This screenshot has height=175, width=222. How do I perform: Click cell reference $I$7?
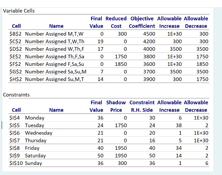click(x=14, y=141)
